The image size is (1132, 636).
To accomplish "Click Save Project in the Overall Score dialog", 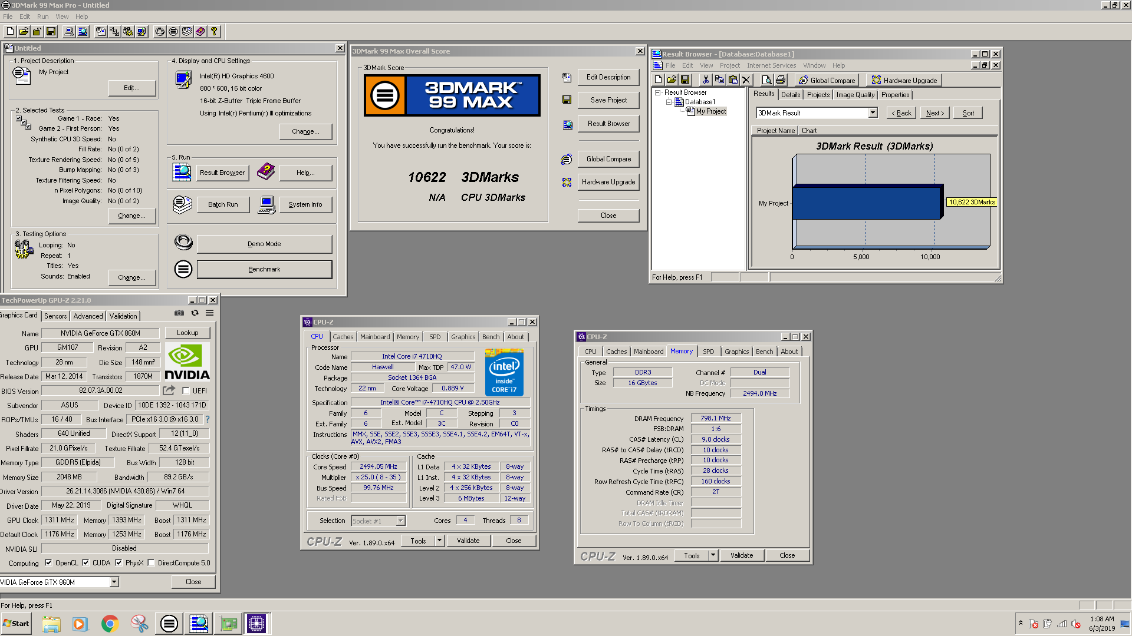I will coord(608,100).
